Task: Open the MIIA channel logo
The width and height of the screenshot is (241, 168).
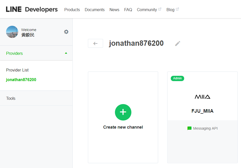Action: 202,97
